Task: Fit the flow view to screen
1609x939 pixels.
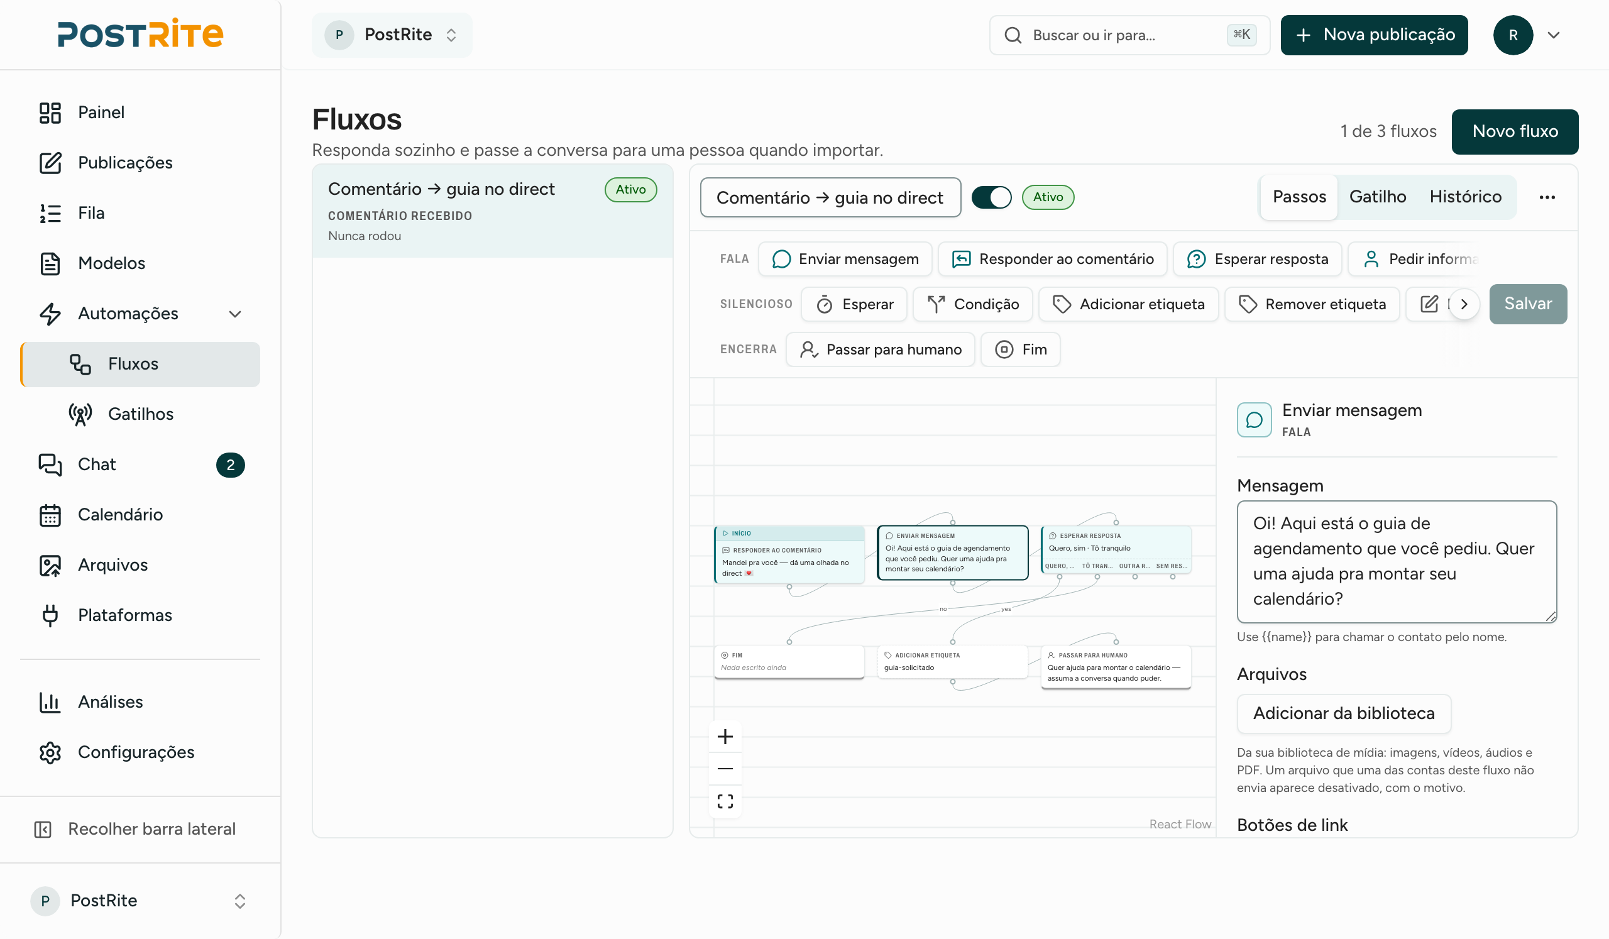Action: pyautogui.click(x=725, y=802)
